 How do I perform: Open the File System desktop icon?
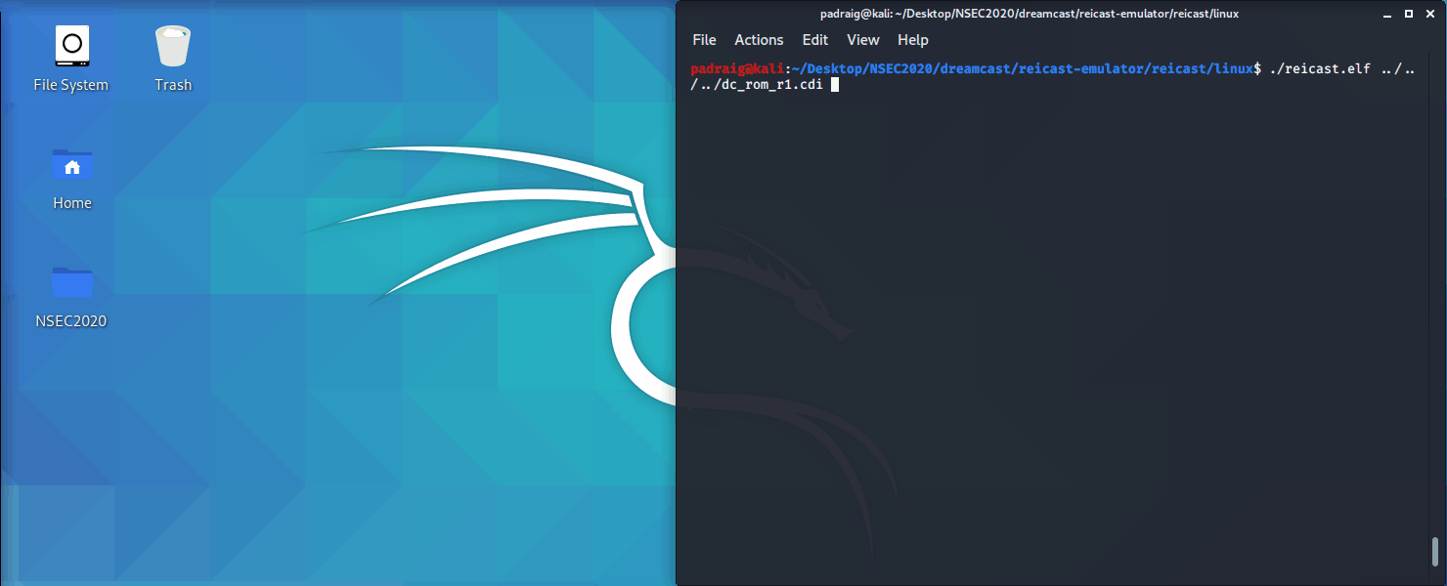71,45
